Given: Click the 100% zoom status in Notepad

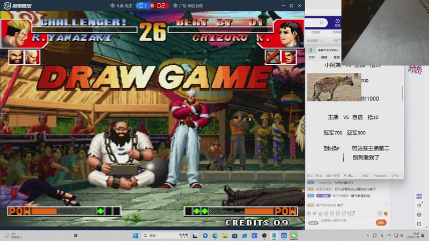Looking at the screenshot, I should pos(365,176).
